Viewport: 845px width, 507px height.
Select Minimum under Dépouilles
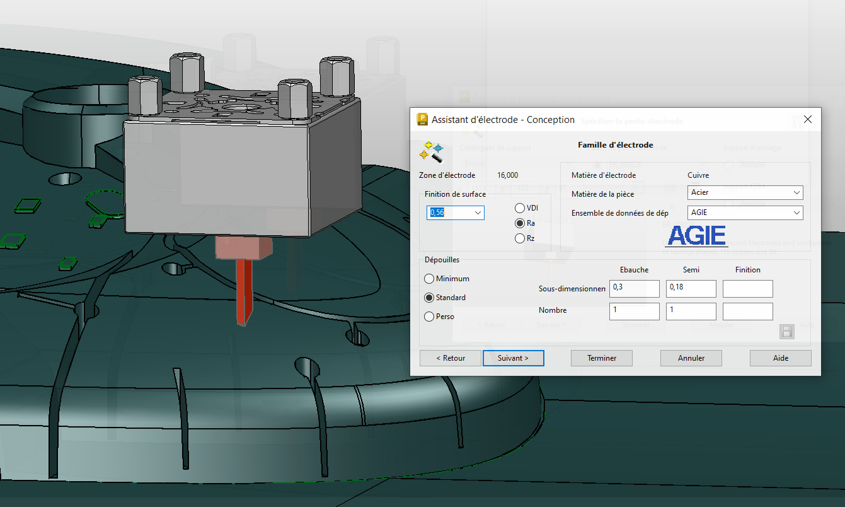tap(430, 279)
